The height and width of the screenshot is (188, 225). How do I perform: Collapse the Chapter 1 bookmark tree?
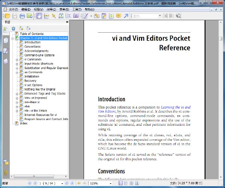coord(12,38)
